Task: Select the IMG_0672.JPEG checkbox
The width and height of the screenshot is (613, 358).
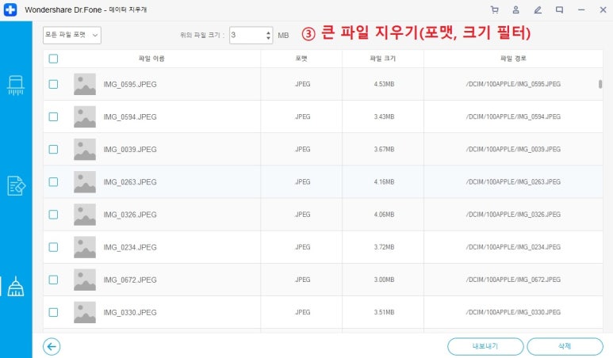Action: point(53,280)
